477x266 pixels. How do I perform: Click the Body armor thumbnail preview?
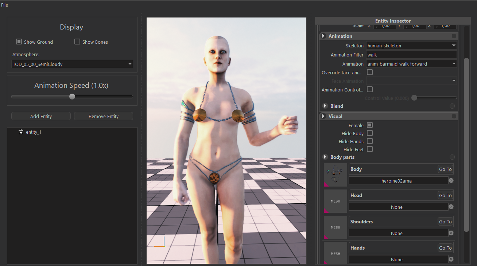pyautogui.click(x=336, y=175)
